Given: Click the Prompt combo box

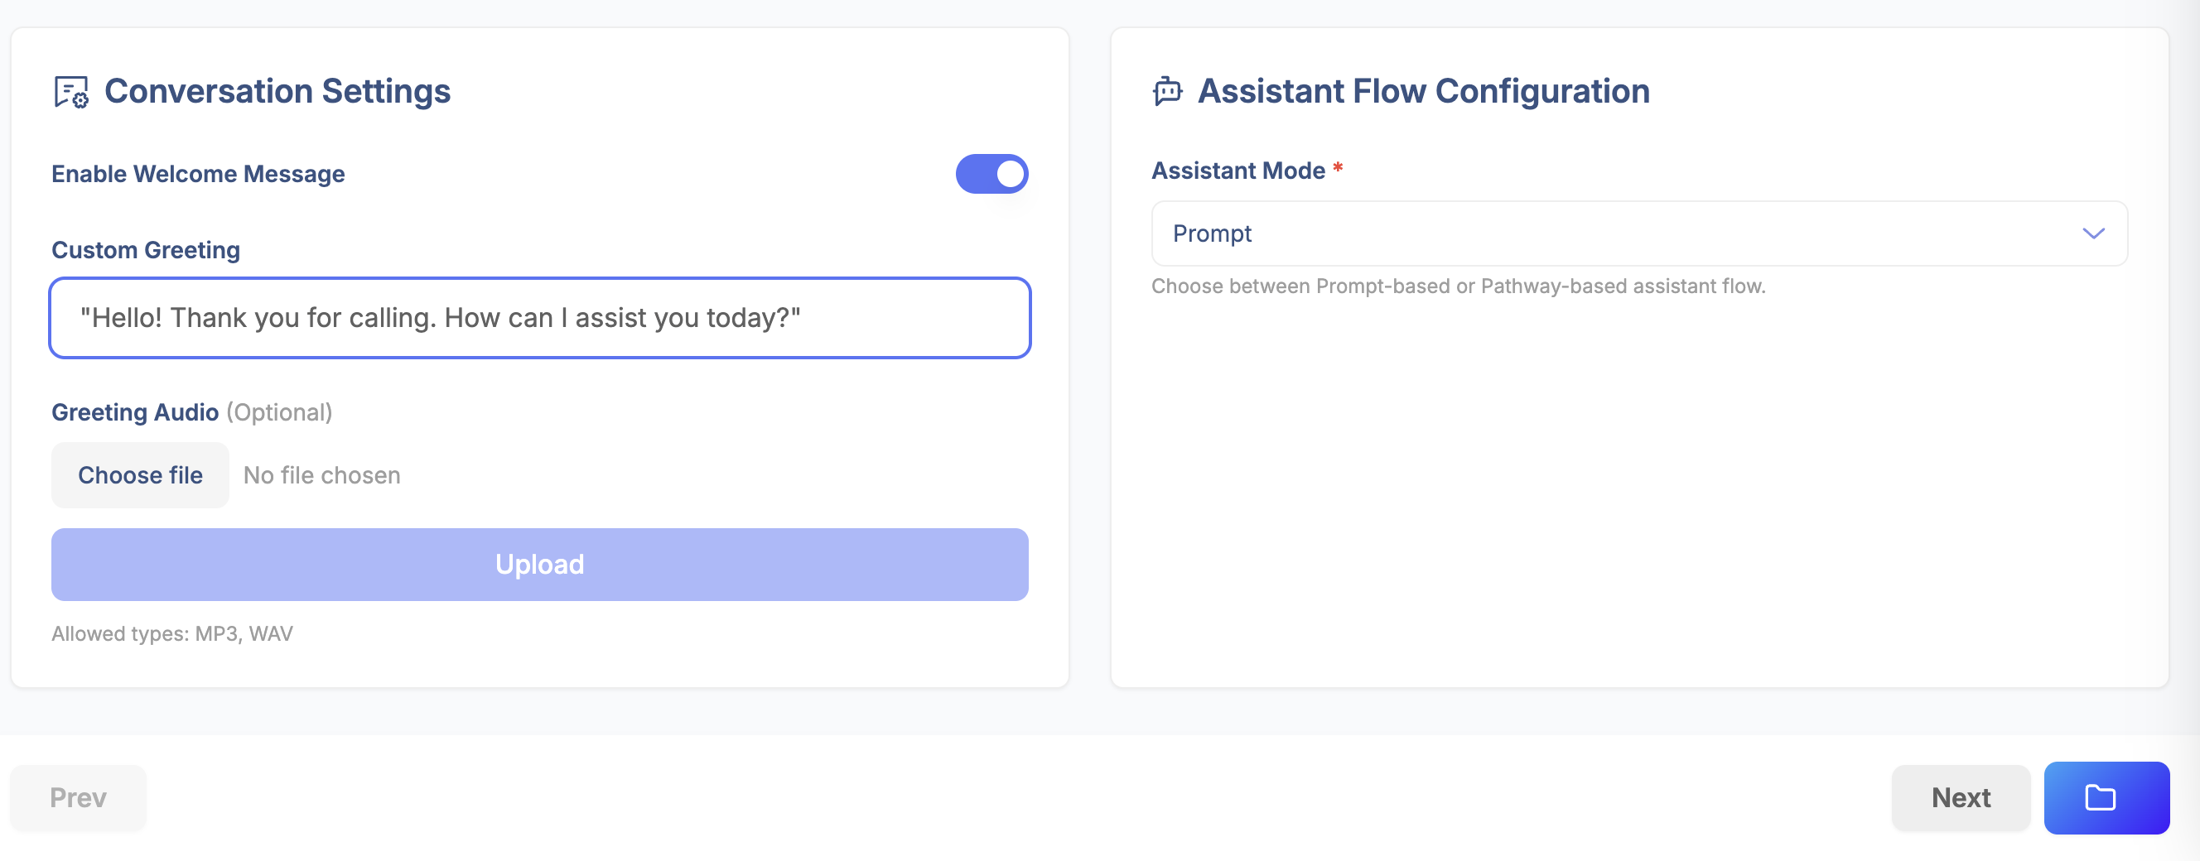Looking at the screenshot, I should (x=1623, y=233).
